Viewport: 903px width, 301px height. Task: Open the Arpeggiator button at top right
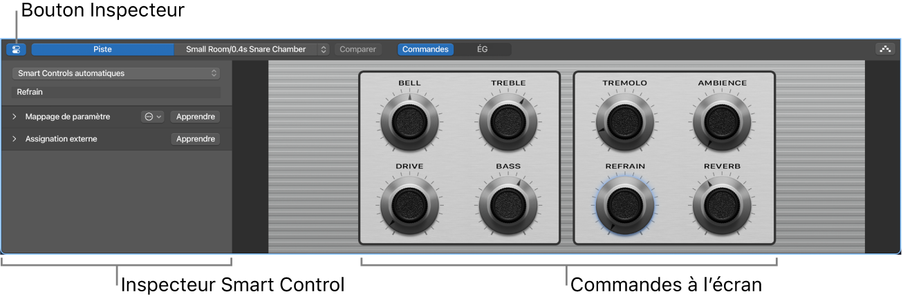pyautogui.click(x=884, y=50)
